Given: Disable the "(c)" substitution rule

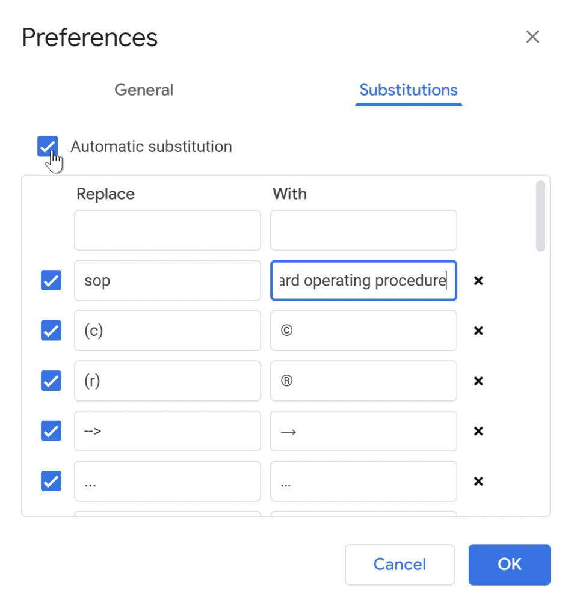Looking at the screenshot, I should (x=51, y=331).
